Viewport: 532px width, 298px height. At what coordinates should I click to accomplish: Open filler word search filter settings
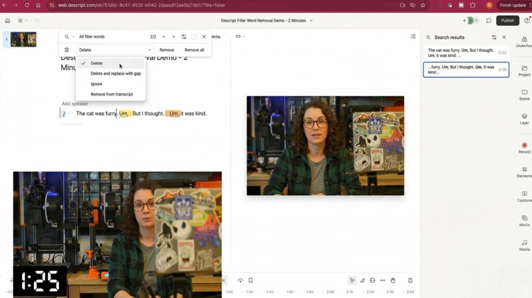(x=183, y=37)
